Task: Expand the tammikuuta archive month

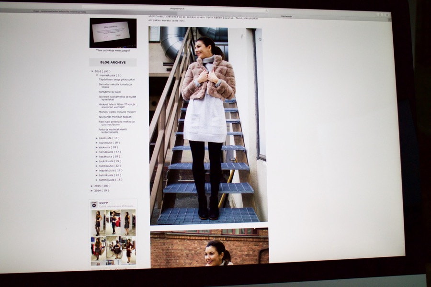Action: click(x=96, y=180)
